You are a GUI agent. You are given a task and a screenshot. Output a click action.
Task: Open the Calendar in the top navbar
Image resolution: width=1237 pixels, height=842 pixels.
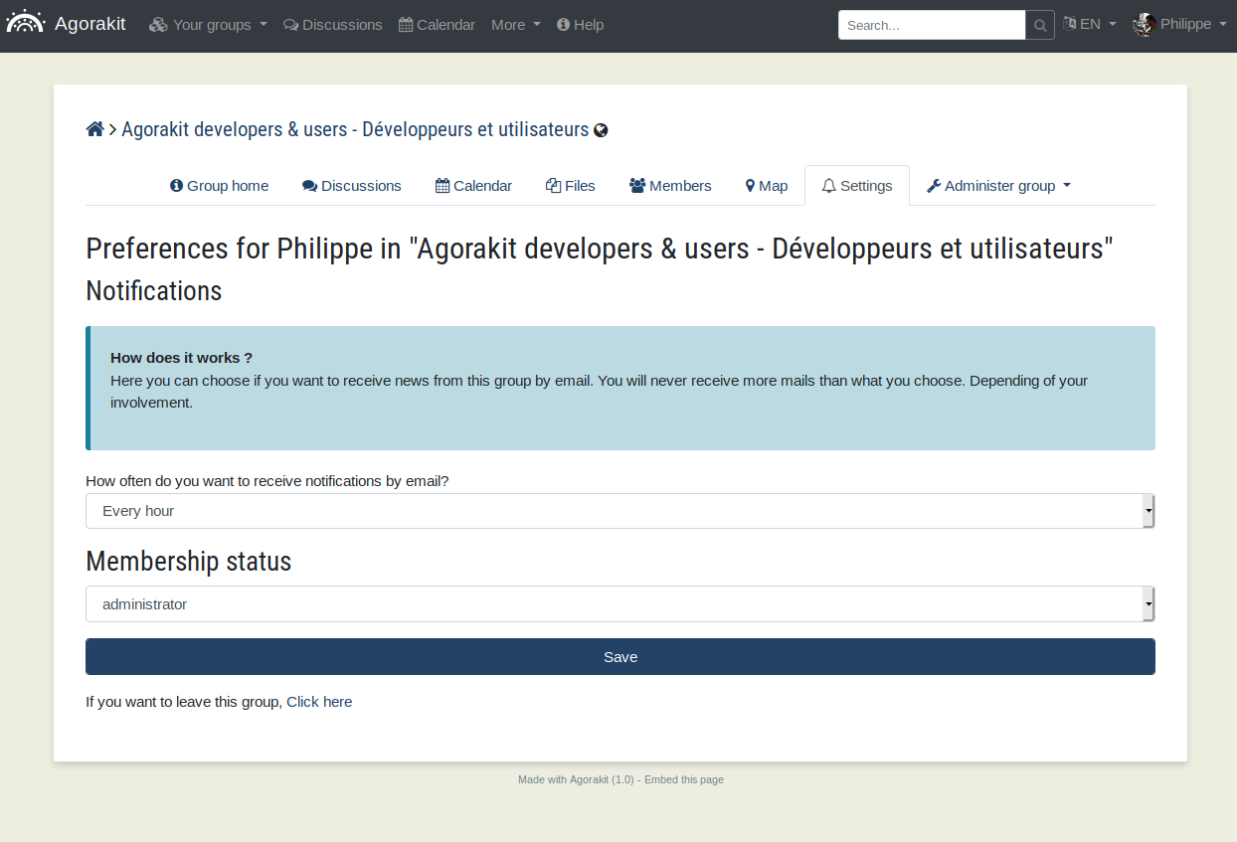(437, 25)
